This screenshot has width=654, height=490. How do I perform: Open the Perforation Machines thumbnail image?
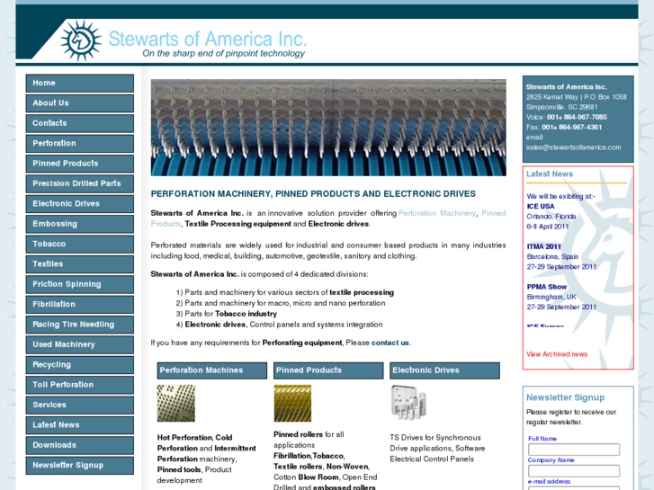[176, 404]
